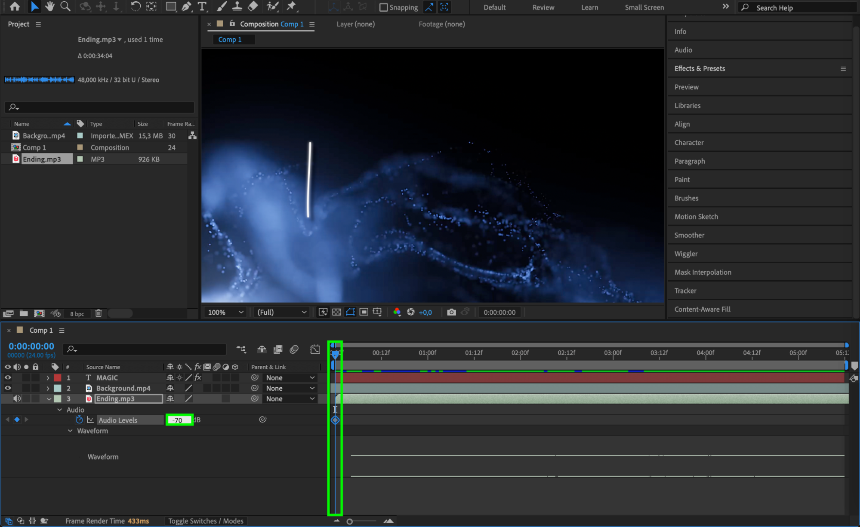This screenshot has width=860, height=527.
Task: Open the Character panel
Action: pyautogui.click(x=689, y=143)
